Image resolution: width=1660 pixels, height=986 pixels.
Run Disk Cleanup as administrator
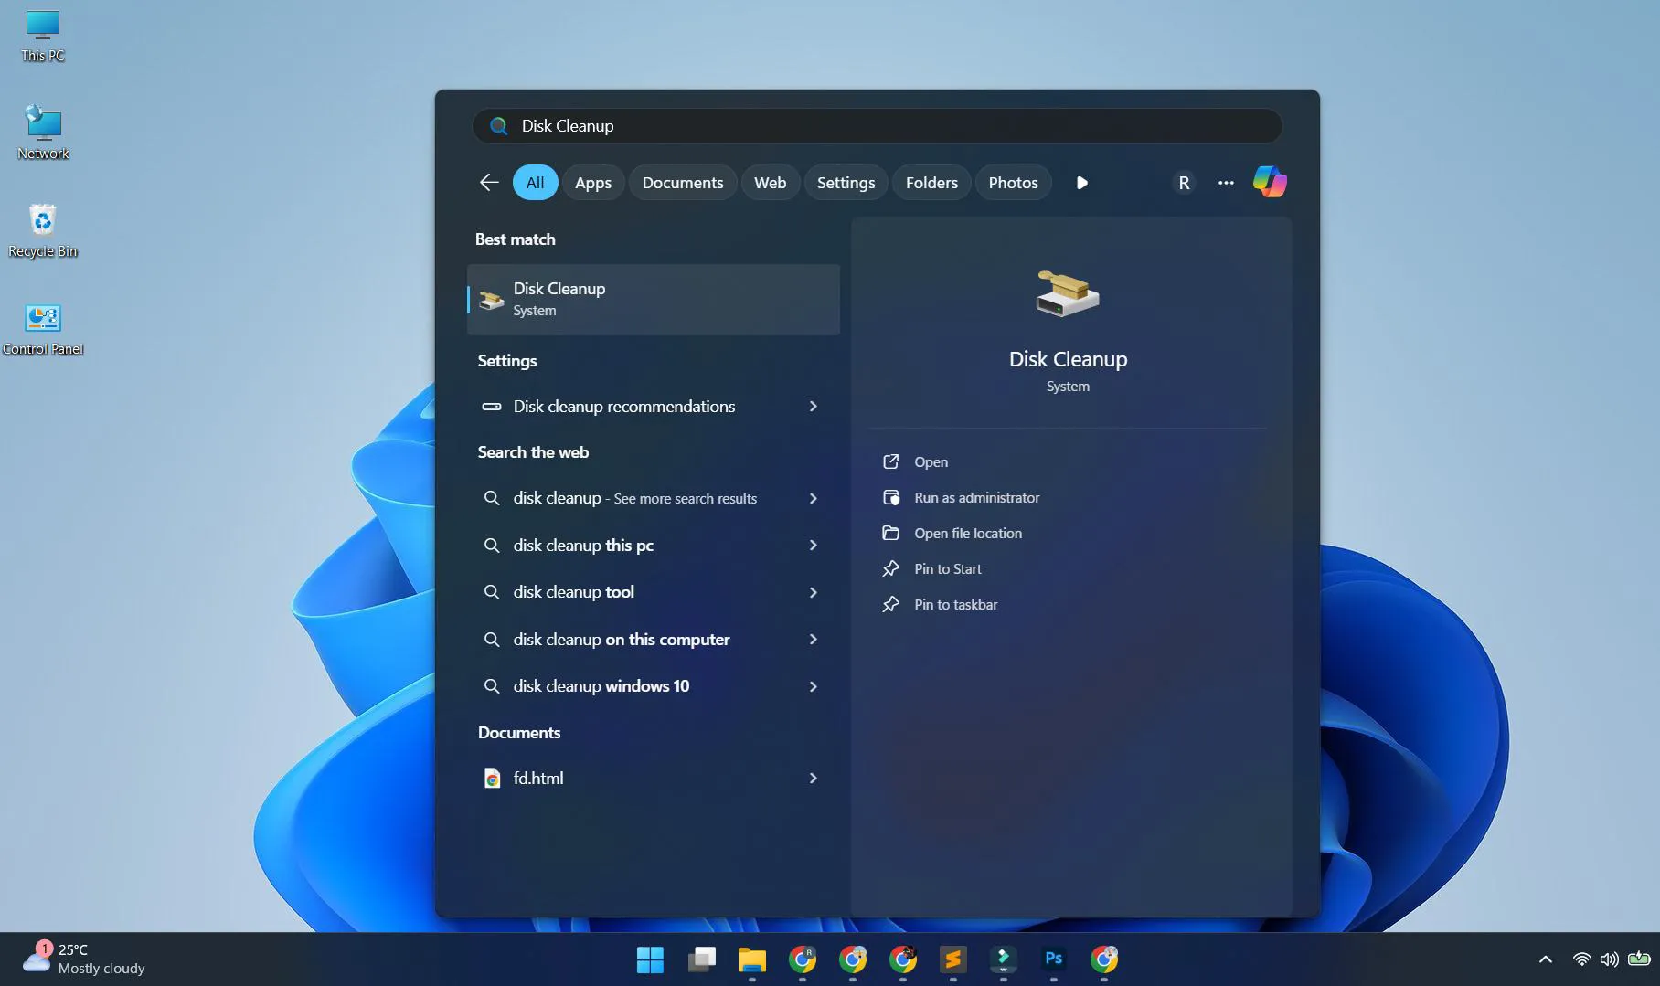pos(977,497)
